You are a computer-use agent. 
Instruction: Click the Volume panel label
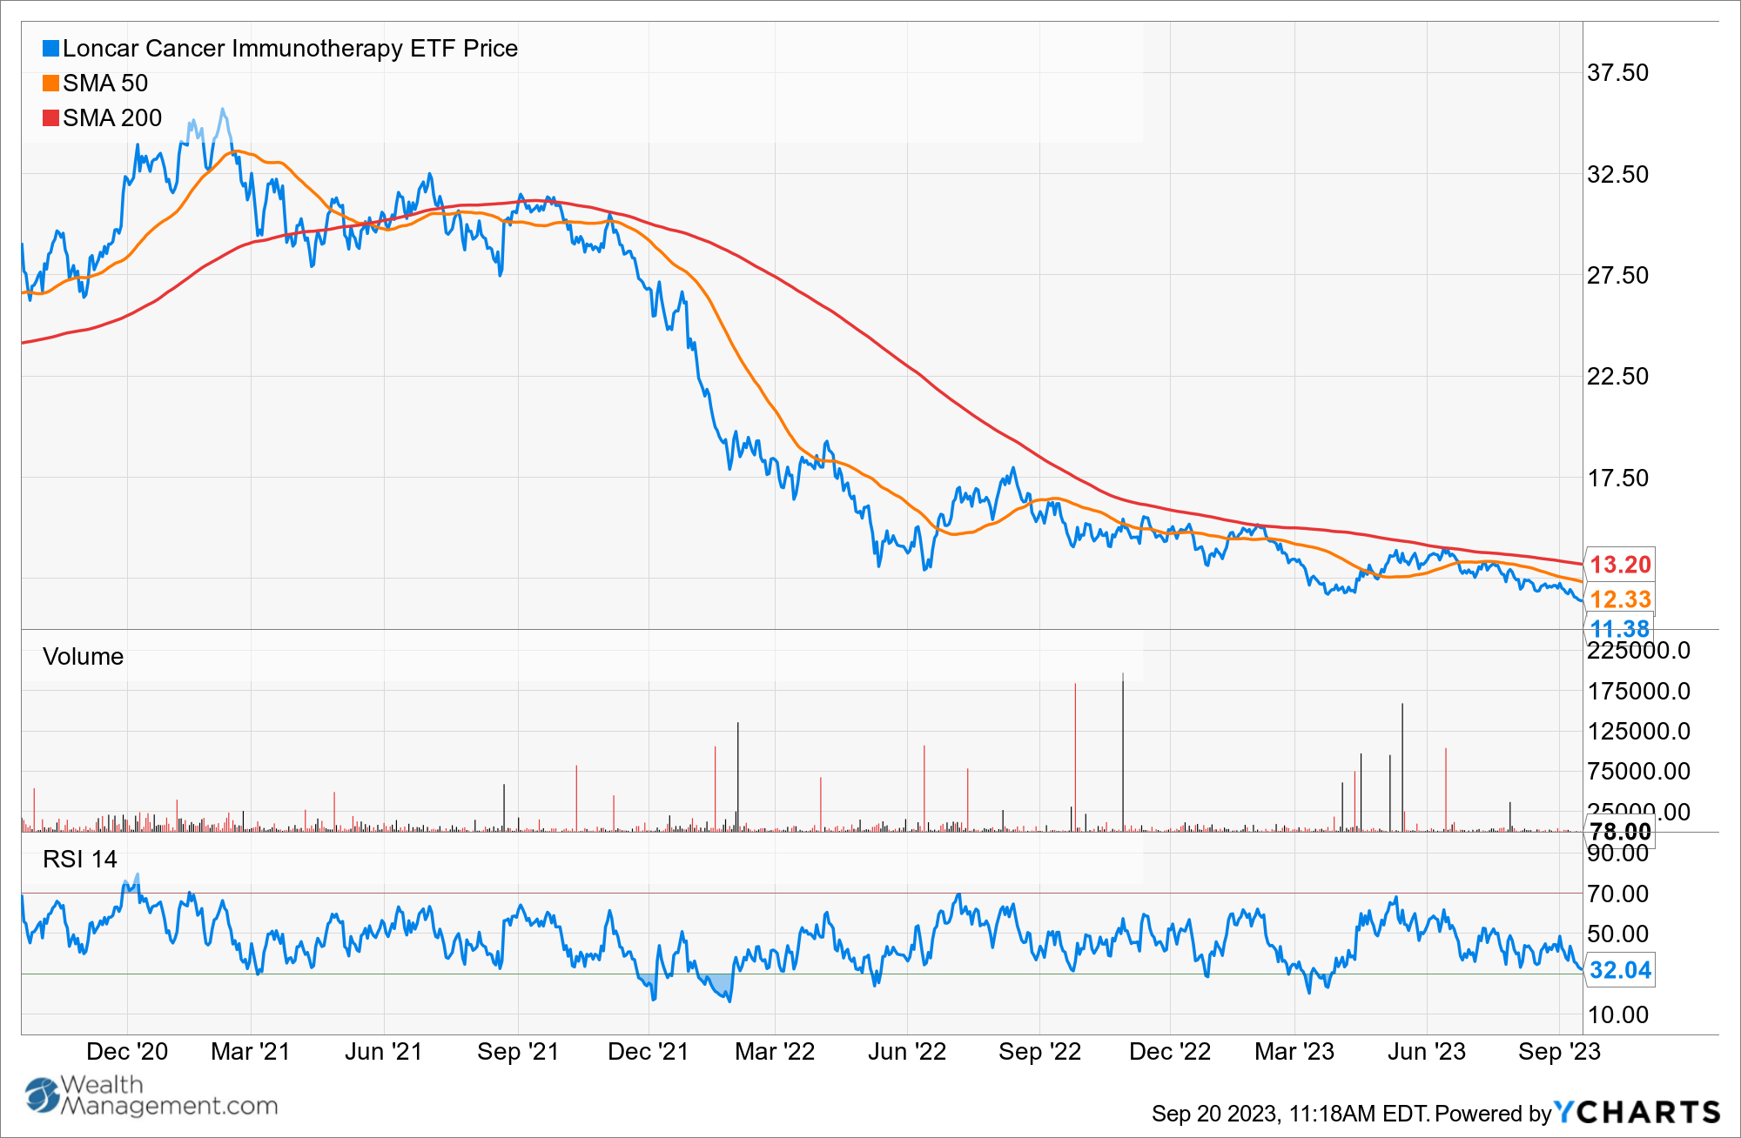point(84,656)
